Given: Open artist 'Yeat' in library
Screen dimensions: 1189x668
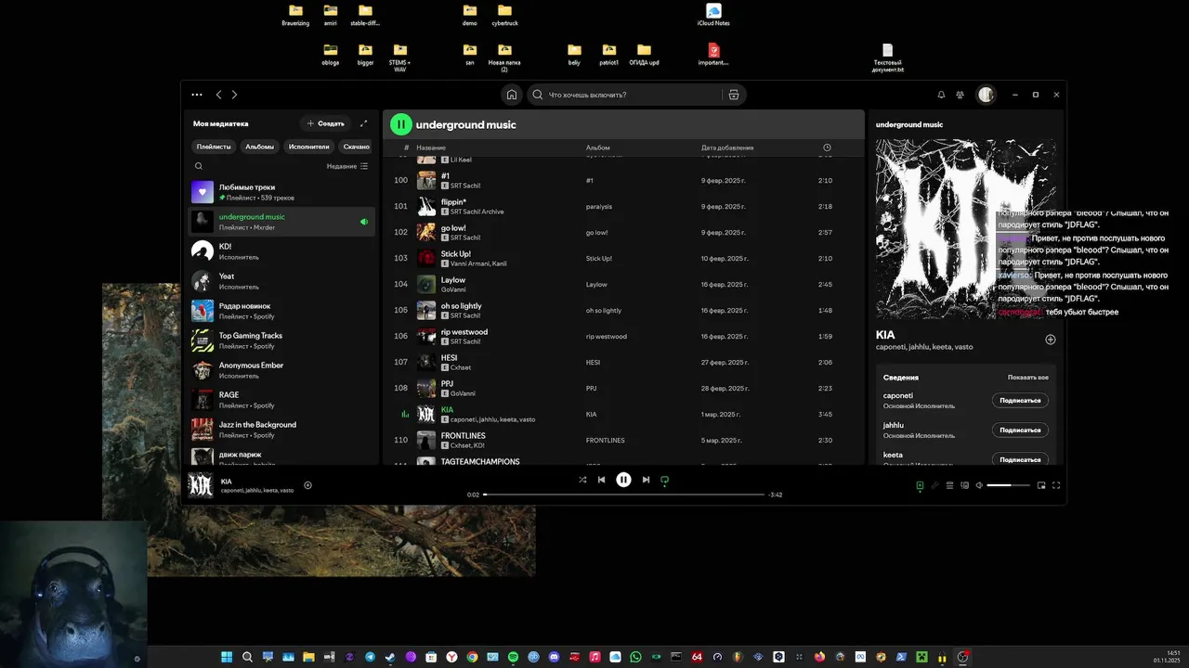Looking at the screenshot, I should [282, 281].
